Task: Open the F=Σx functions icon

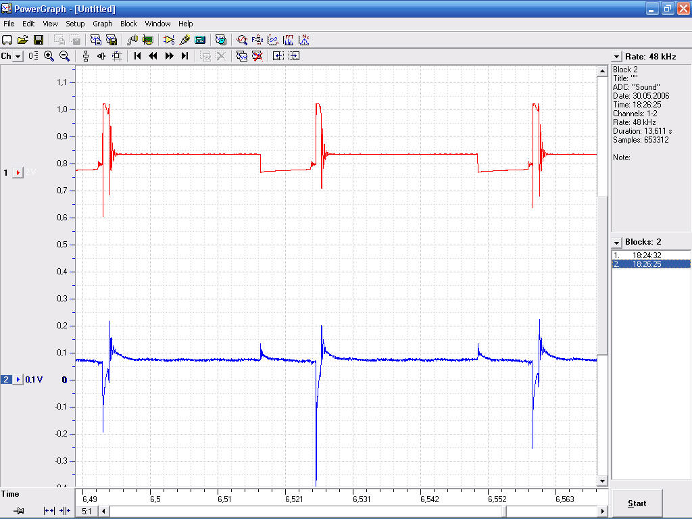Action: click(257, 40)
